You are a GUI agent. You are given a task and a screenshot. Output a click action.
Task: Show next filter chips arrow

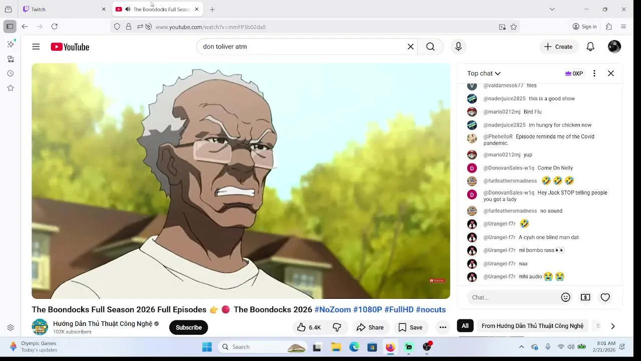pos(612,326)
